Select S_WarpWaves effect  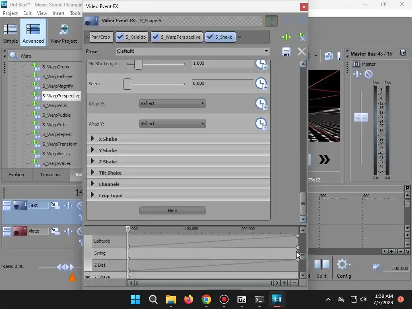57,163
